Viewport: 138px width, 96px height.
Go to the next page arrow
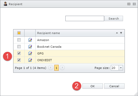point(62,68)
